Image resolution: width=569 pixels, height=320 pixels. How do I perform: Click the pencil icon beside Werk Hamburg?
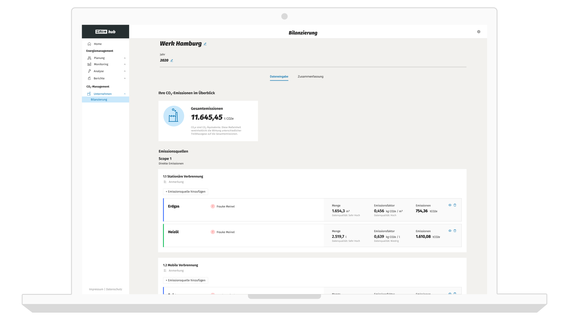point(205,44)
